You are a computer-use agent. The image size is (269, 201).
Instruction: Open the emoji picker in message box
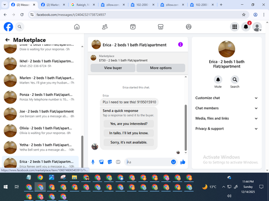tap(173, 162)
